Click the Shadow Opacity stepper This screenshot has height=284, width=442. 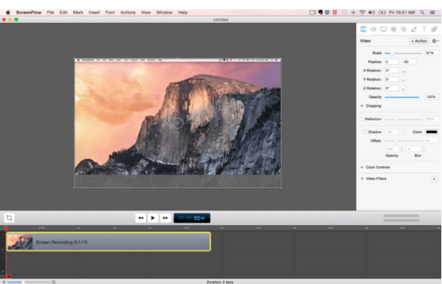[x=401, y=149]
